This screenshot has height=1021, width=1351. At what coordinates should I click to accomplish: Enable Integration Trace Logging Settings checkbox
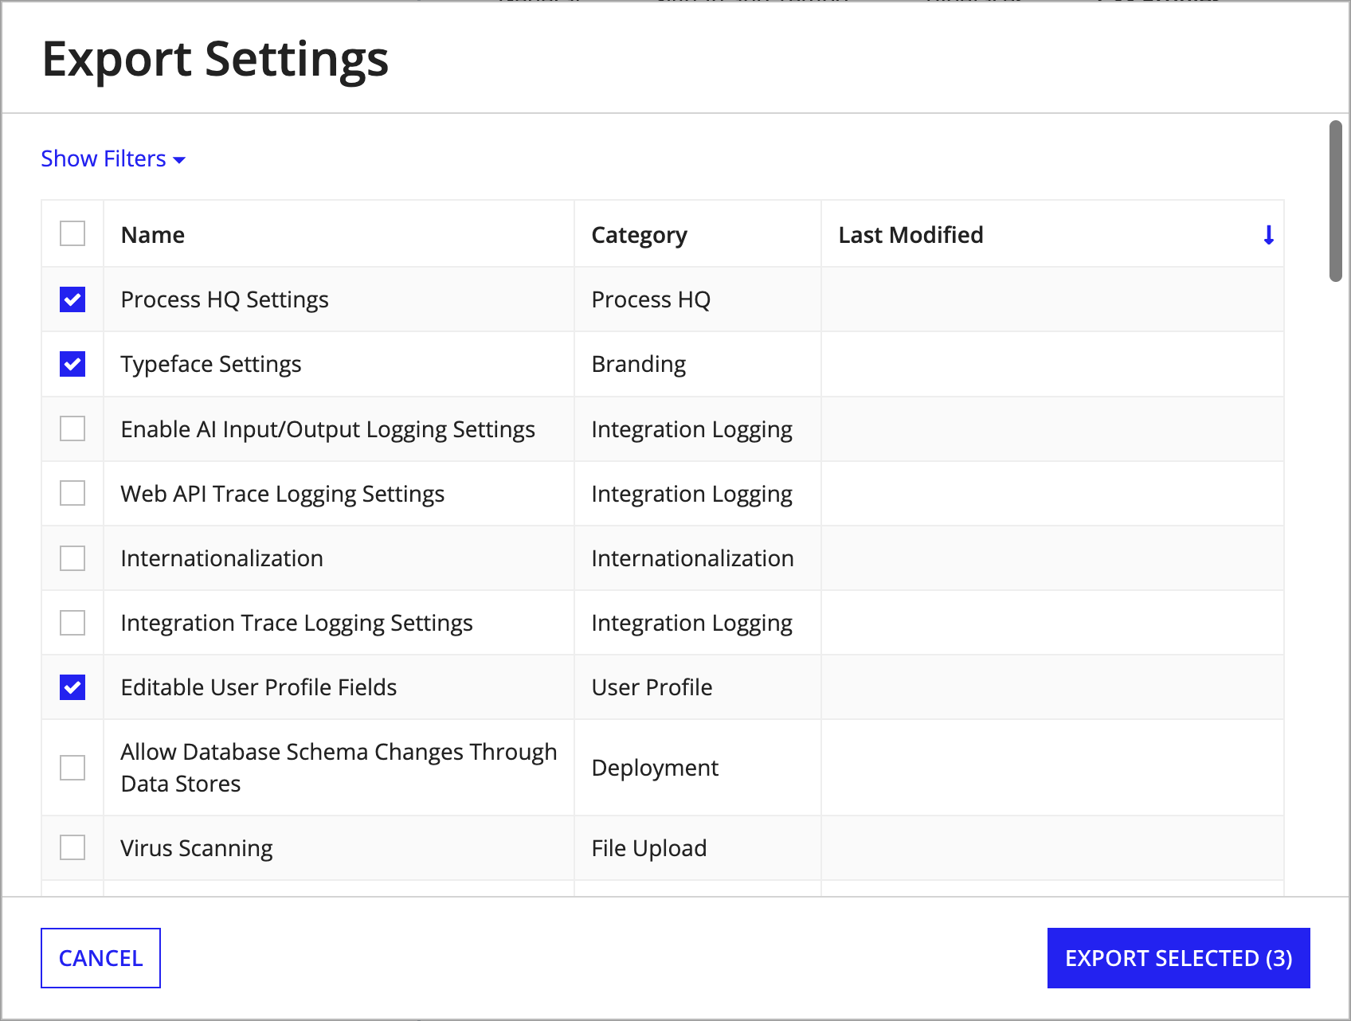pyautogui.click(x=72, y=622)
